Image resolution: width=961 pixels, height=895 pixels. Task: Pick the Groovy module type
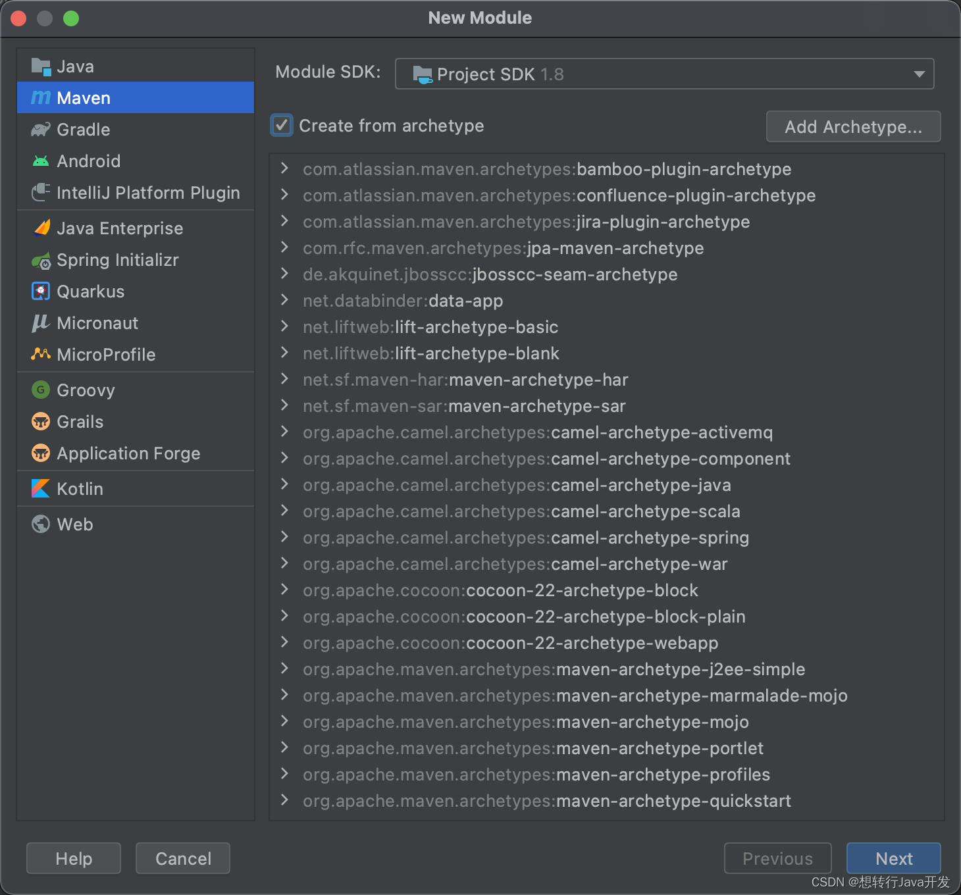click(x=136, y=390)
